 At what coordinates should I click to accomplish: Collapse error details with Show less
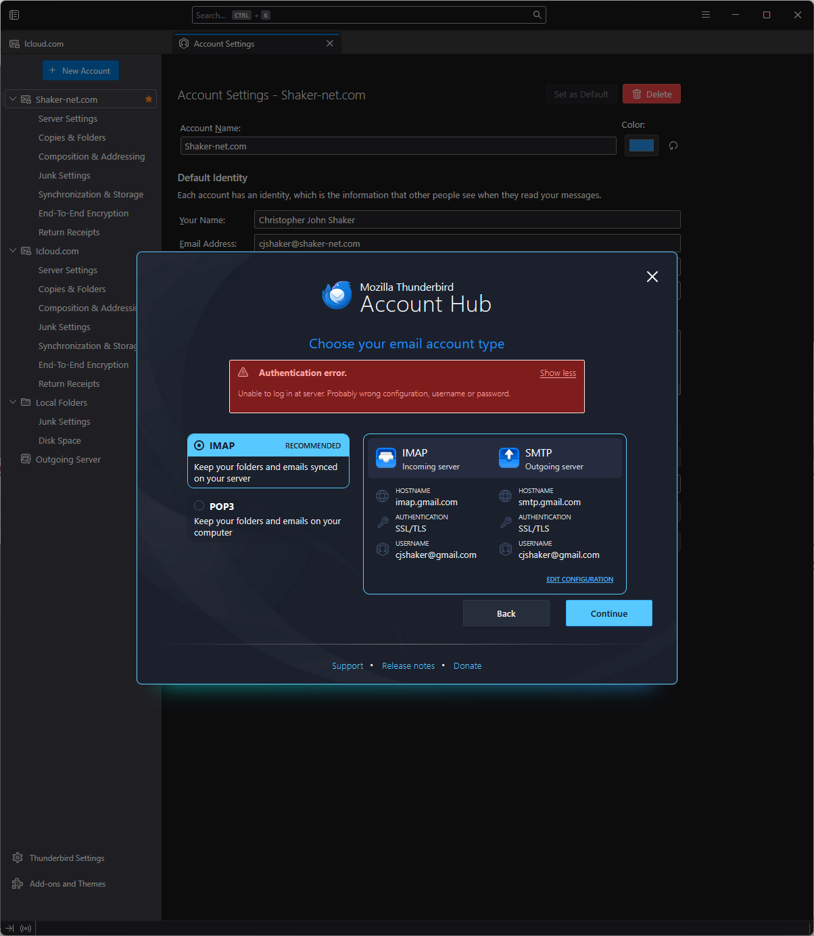click(558, 373)
